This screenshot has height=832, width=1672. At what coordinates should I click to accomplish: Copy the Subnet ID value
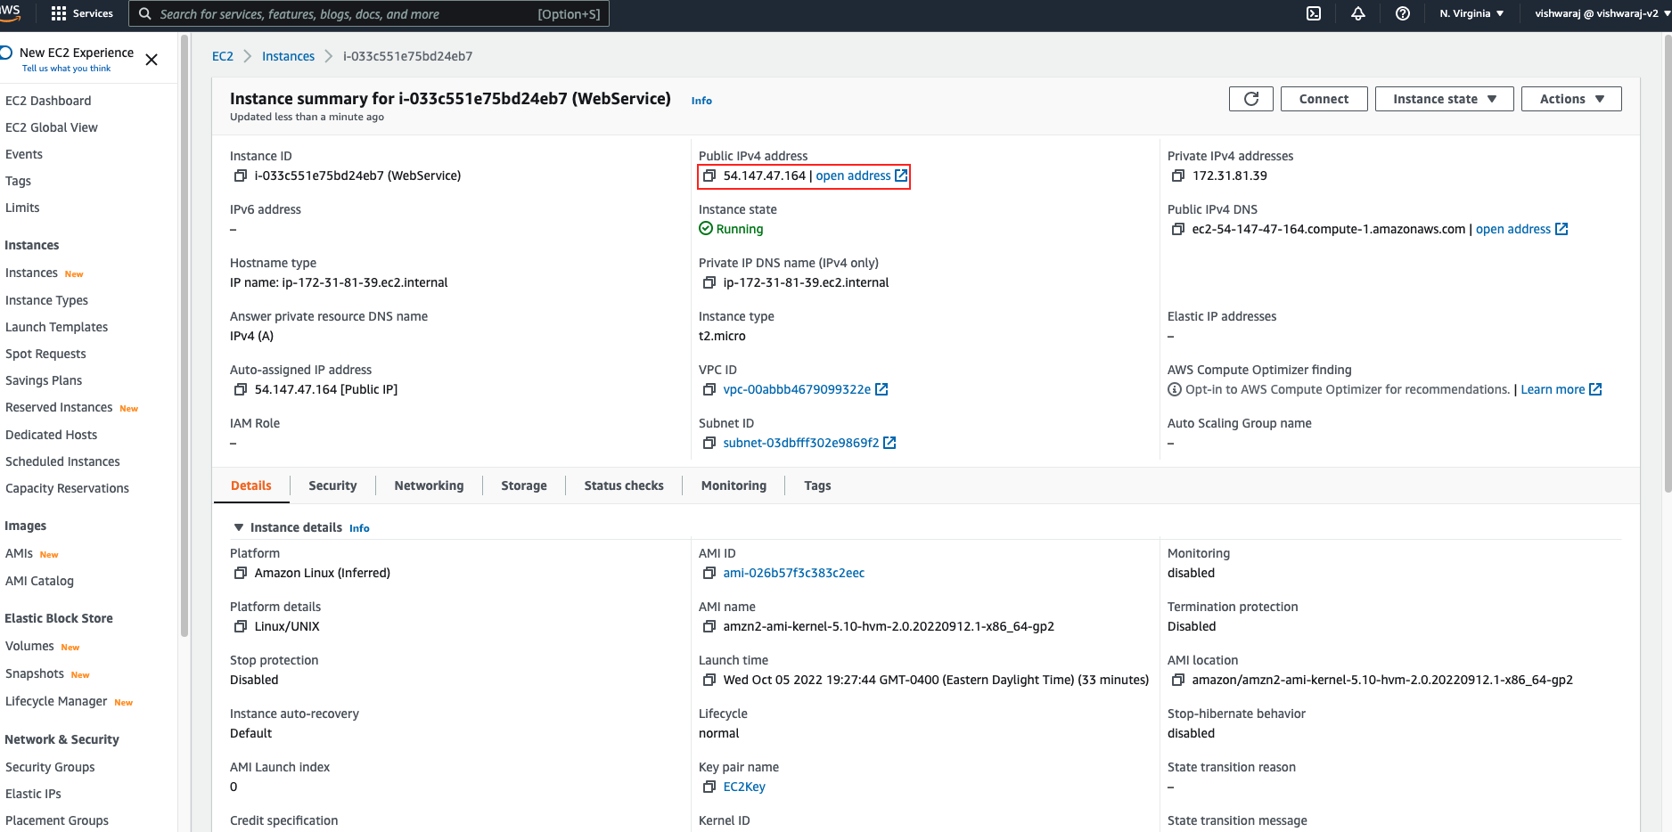[x=709, y=444]
